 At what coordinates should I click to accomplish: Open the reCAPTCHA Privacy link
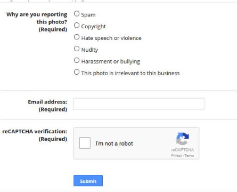(x=176, y=156)
